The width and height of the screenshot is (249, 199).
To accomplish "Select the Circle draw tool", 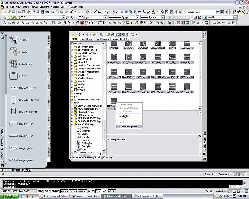I will tap(113, 12).
